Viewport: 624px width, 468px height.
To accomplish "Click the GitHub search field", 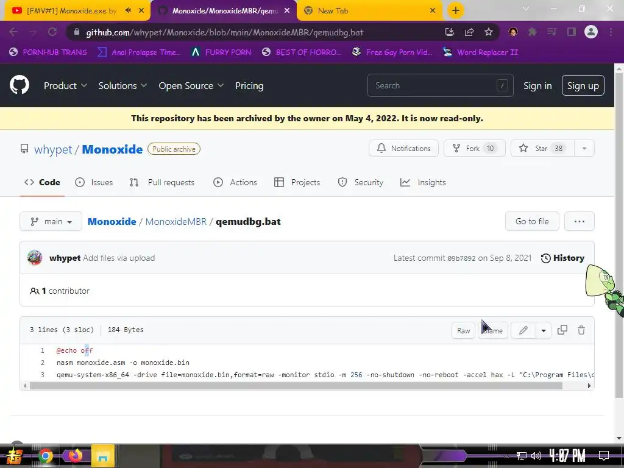I will click(440, 85).
